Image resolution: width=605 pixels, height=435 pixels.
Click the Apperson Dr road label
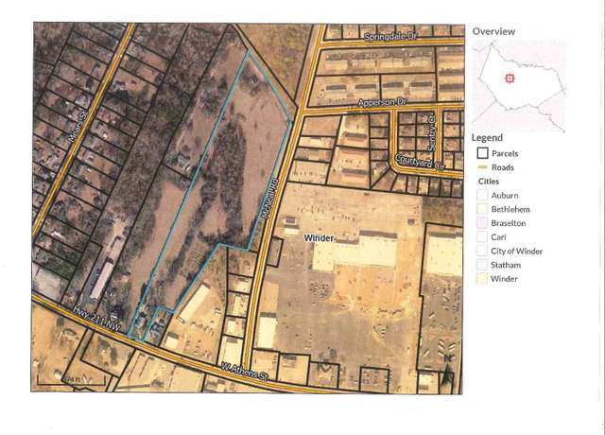coord(382,103)
